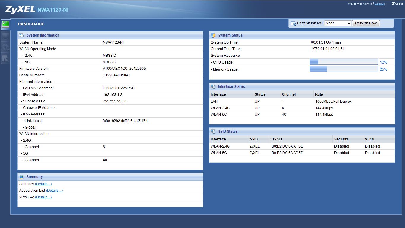This screenshot has height=228, width=405.
Task: Click the CPU Usage progress bar
Action: [x=344, y=62]
